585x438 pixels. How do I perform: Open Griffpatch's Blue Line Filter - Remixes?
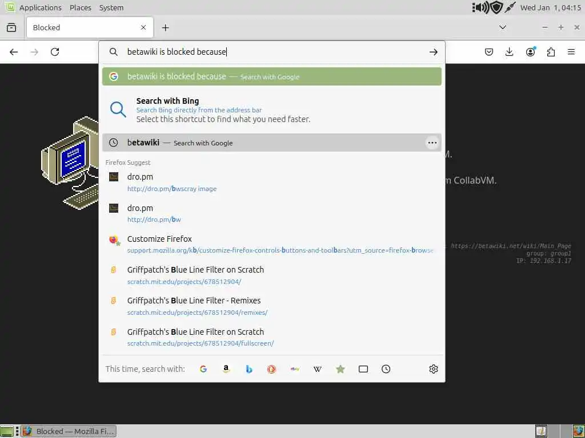(271, 306)
